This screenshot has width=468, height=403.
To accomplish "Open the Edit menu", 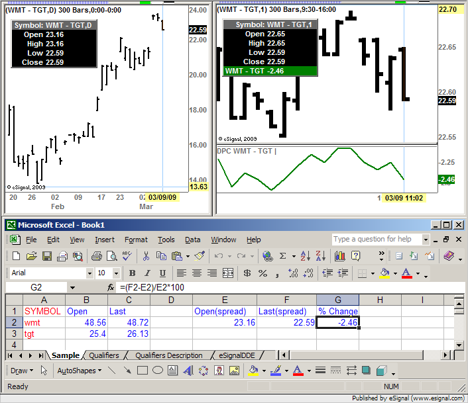I will pyautogui.click(x=53, y=240).
